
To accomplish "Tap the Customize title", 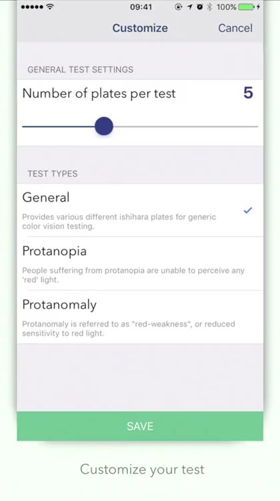I will tap(140, 28).
